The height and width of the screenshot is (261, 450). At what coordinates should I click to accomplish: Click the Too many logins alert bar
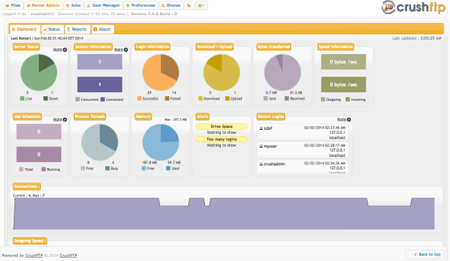221,139
